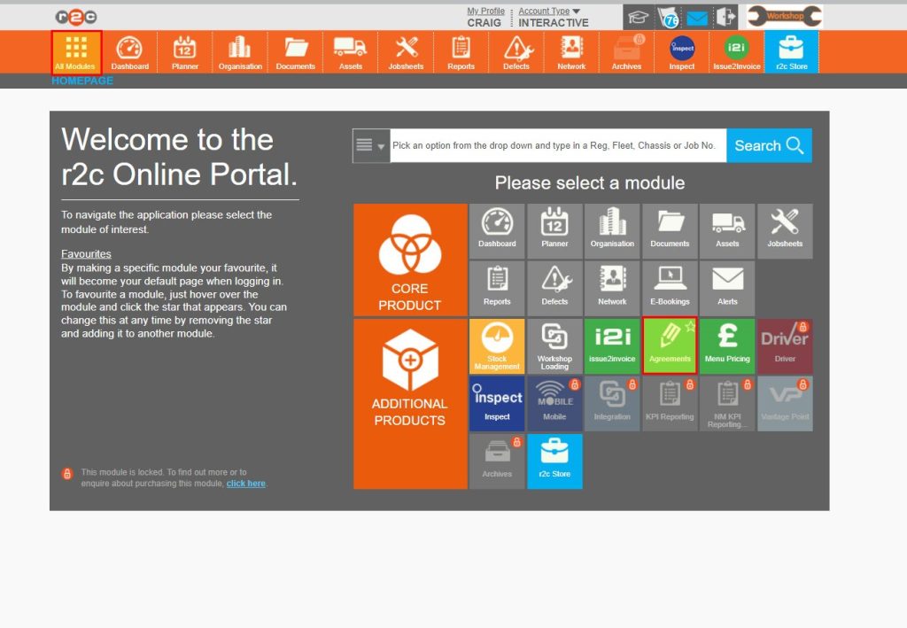Open Inspect from the orange top navigation bar
Image resolution: width=907 pixels, height=628 pixels.
[682, 52]
